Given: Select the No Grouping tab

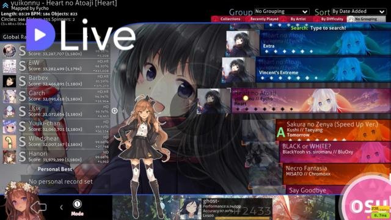Looking at the screenshot, I should [x=365, y=19].
